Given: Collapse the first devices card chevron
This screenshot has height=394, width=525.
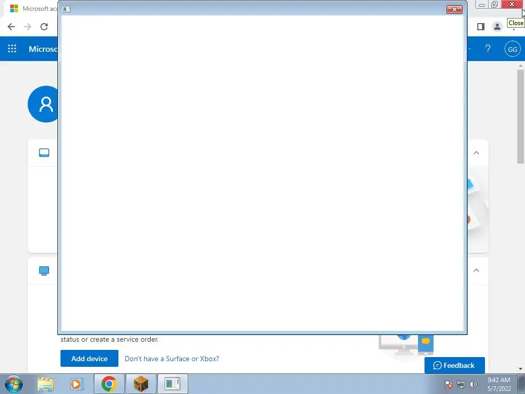Looking at the screenshot, I should (476, 153).
